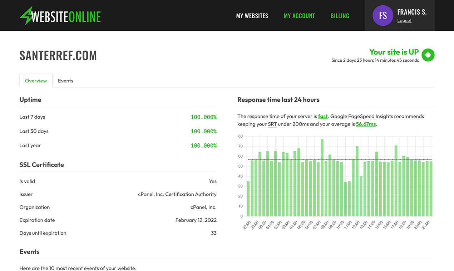Click the SSL 'Is valid' Yes value
Viewport: 454px width, 271px height.
point(213,181)
